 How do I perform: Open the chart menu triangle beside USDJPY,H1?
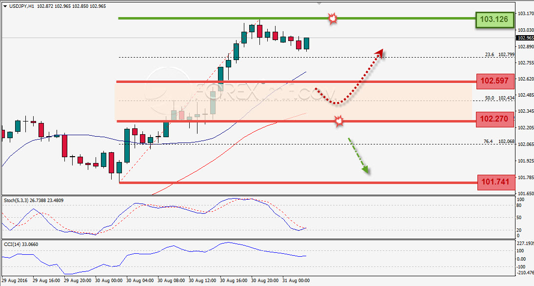pyautogui.click(x=5, y=6)
